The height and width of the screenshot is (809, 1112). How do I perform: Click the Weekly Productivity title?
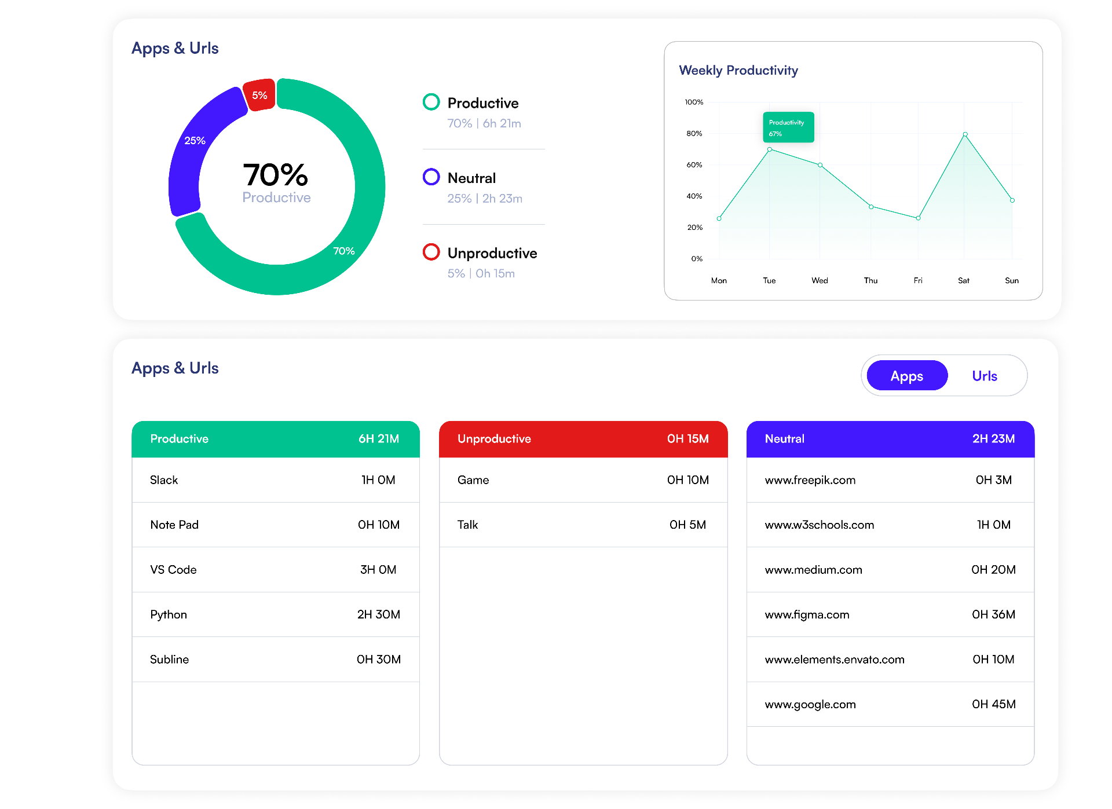click(x=738, y=71)
